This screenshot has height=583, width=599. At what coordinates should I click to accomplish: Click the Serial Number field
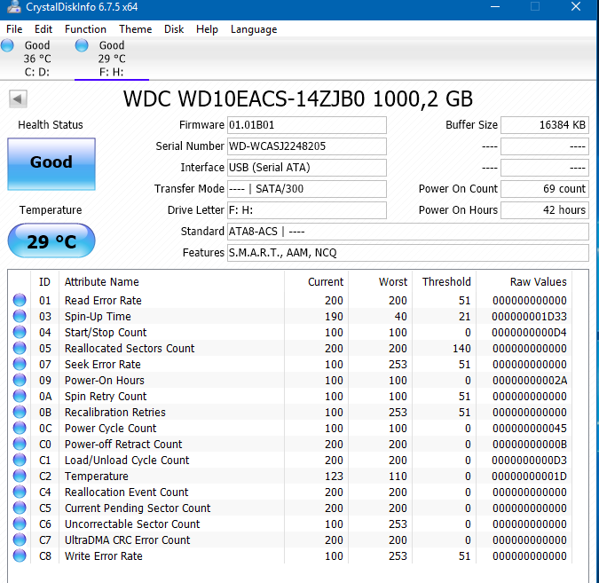click(x=307, y=146)
